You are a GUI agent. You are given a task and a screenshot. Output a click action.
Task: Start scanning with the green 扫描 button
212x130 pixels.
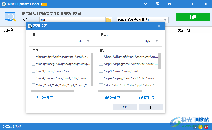point(193,17)
